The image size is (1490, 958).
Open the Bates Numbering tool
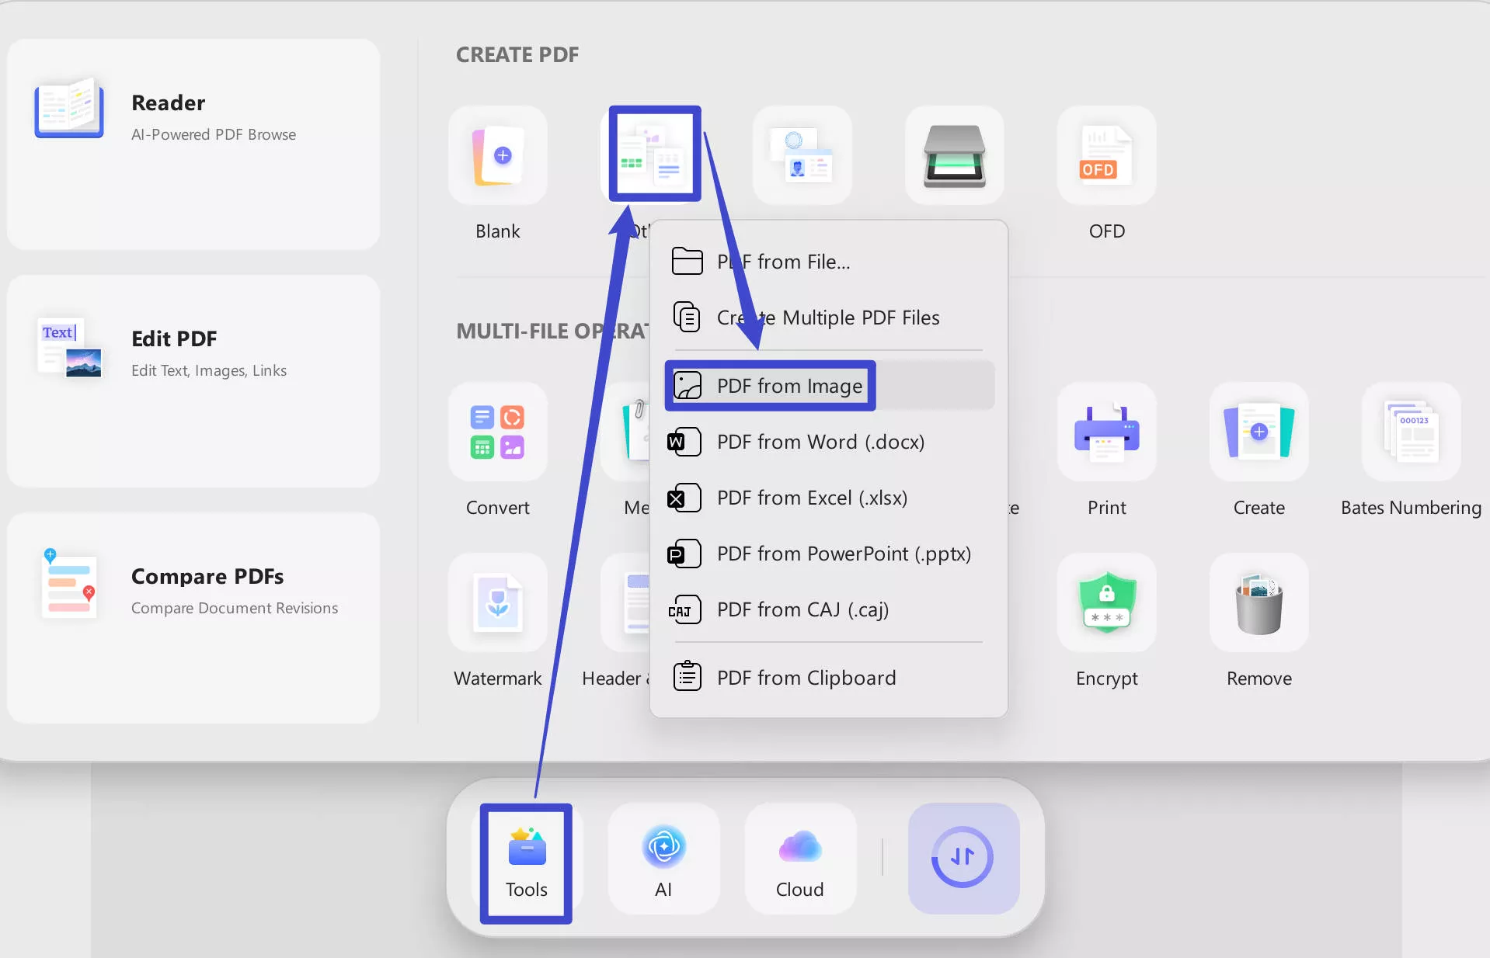(1411, 432)
